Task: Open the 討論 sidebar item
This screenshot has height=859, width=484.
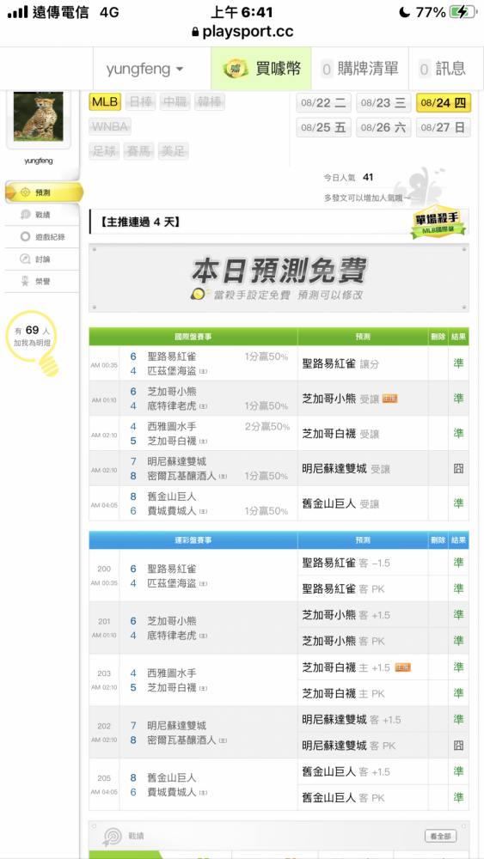Action: [x=42, y=259]
